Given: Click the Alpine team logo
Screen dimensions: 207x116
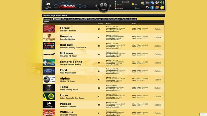Looking at the screenshot, I should pos(49,80).
